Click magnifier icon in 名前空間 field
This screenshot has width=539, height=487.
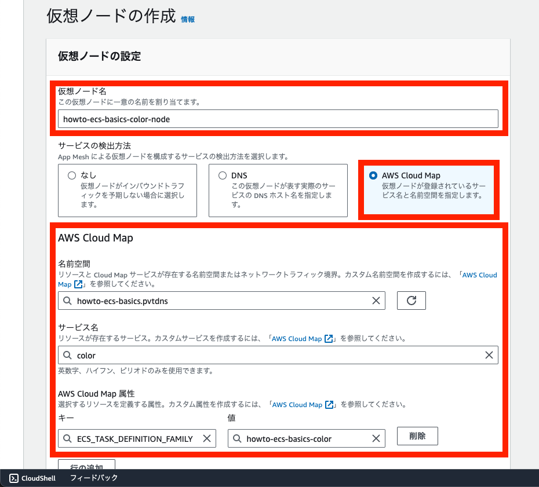pyautogui.click(x=67, y=301)
